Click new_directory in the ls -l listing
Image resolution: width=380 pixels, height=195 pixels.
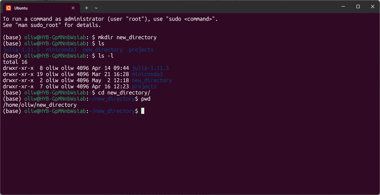click(x=152, y=80)
